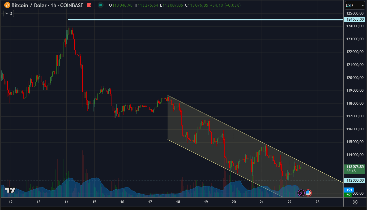Click the green 113 076,85 current price label
This screenshot has height=210, width=367.
point(354,169)
